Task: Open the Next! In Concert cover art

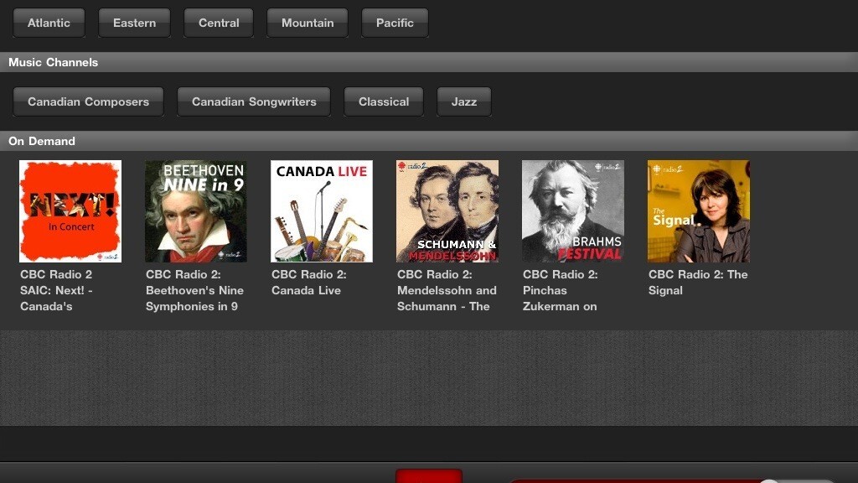Action: (70, 211)
